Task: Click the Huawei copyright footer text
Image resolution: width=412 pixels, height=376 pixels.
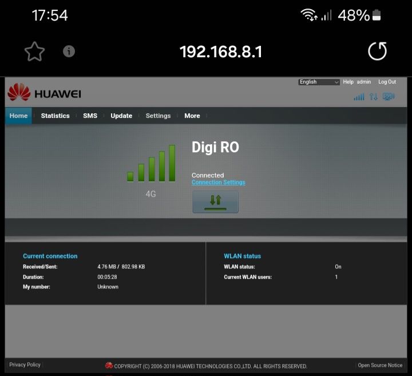Action: point(211,366)
